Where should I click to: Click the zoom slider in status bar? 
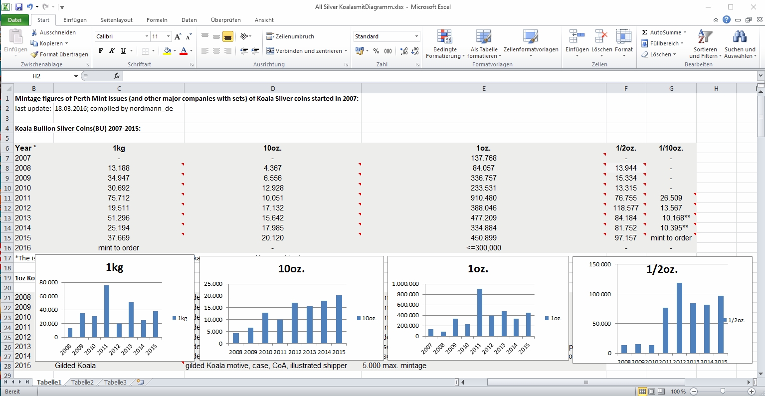pos(723,392)
